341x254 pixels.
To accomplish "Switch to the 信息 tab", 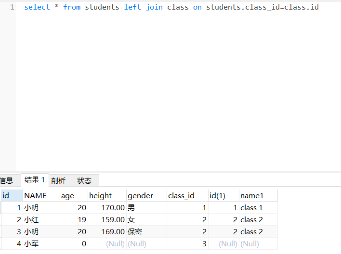I will point(7,180).
